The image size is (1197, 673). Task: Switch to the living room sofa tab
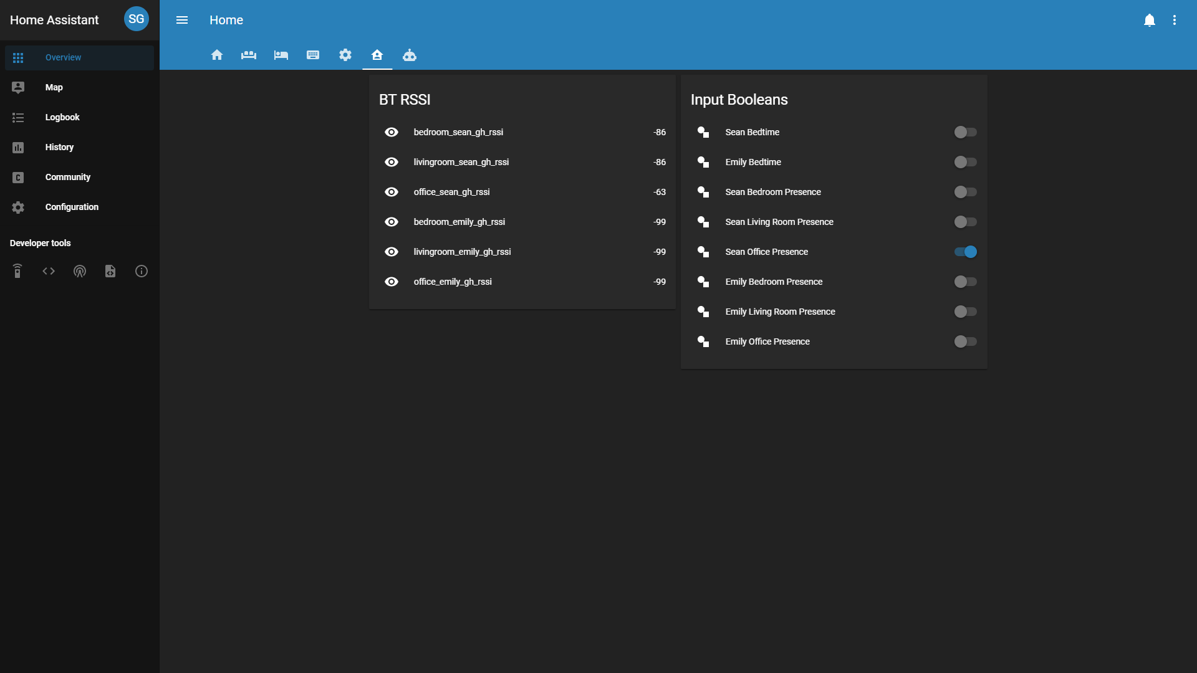(x=249, y=55)
